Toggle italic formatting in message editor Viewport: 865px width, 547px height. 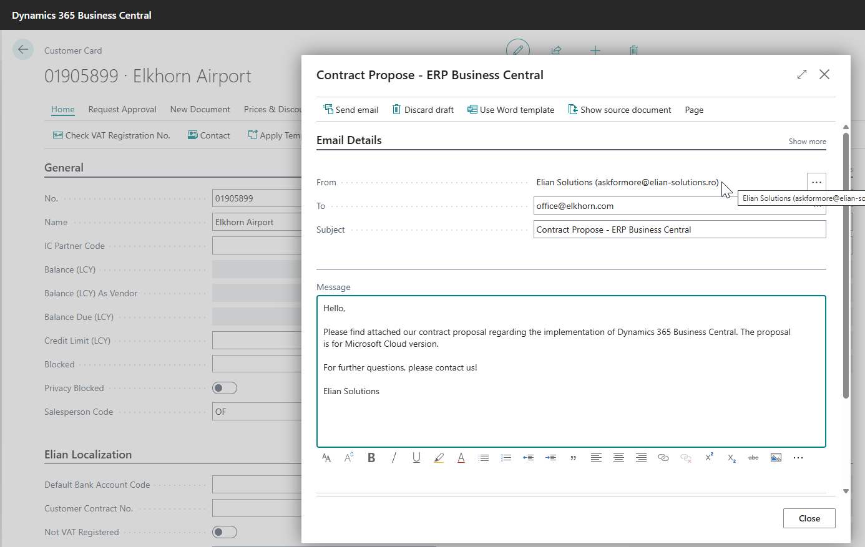394,458
